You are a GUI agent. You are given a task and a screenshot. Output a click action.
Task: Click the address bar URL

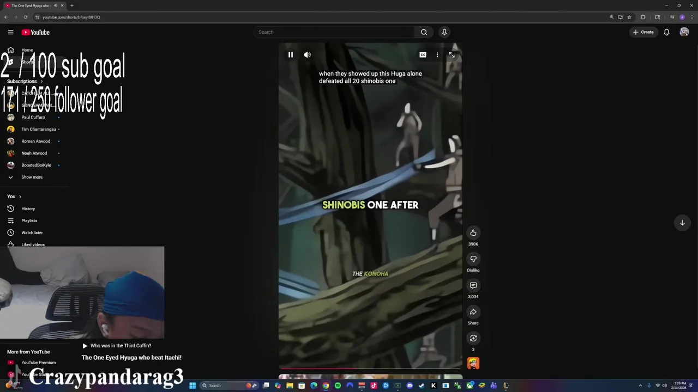click(x=71, y=17)
